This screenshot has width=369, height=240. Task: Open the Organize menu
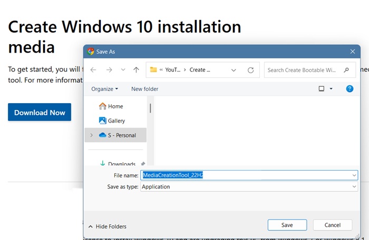tap(105, 89)
